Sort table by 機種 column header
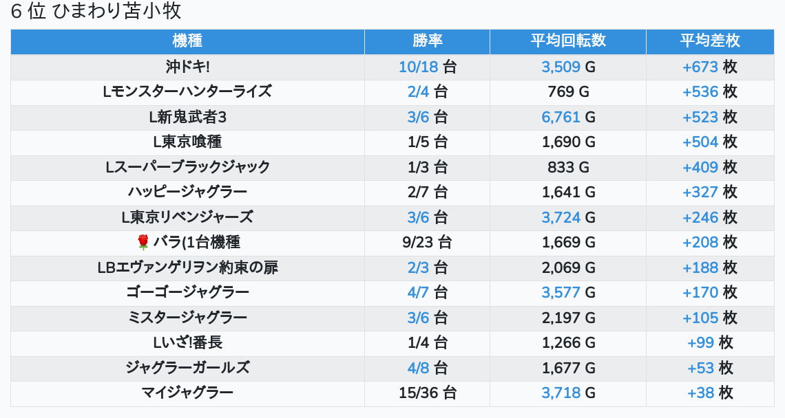Screen dimensions: 785x418 coord(187,41)
